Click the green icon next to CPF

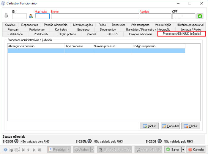(200, 16)
